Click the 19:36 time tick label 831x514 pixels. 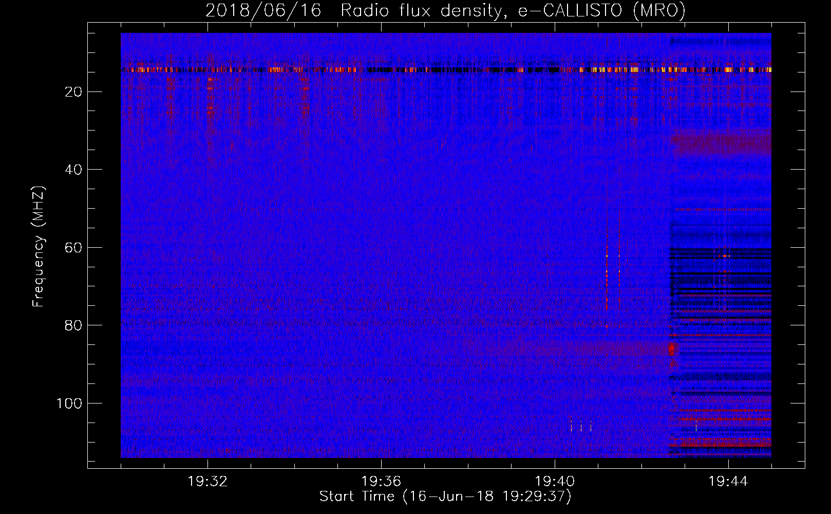[x=381, y=482]
